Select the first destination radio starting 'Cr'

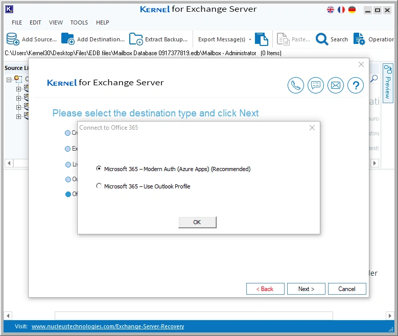coord(68,133)
